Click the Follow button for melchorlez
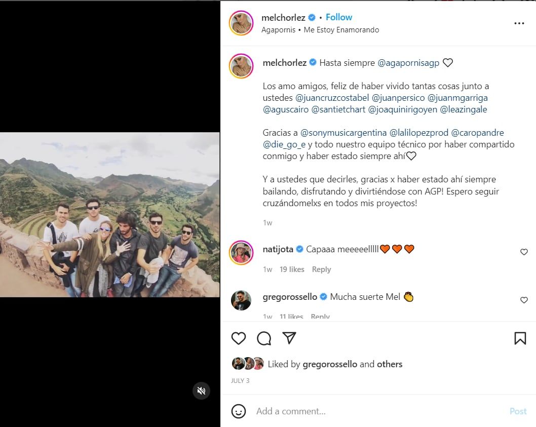536x427 pixels. pos(339,17)
